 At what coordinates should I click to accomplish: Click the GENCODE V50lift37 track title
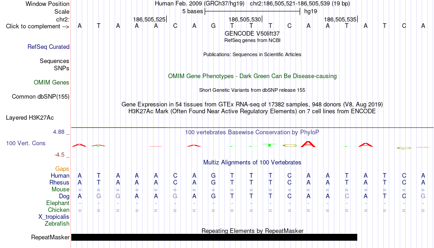pos(252,33)
